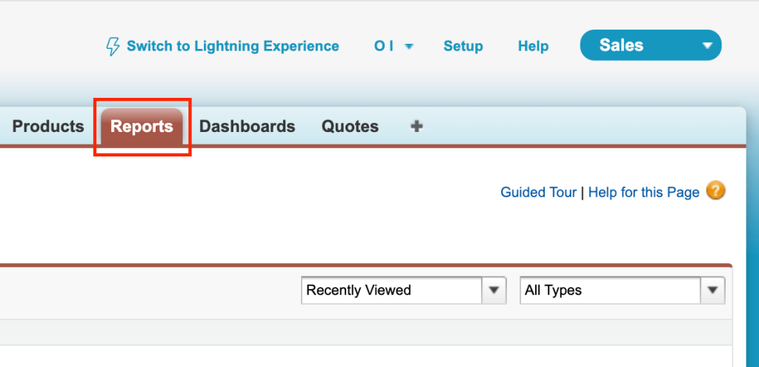Go to the Dashboards tab
This screenshot has height=367, width=759.
pyautogui.click(x=248, y=126)
